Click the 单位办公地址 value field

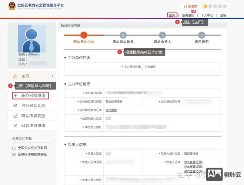pos(162,127)
